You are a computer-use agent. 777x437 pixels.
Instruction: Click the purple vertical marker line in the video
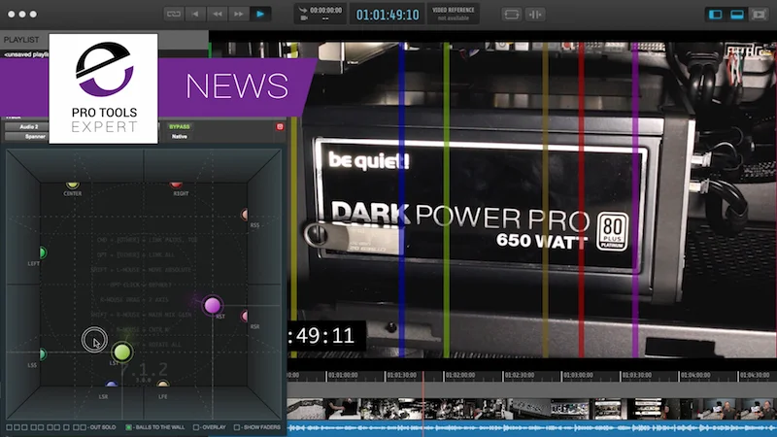(635, 200)
